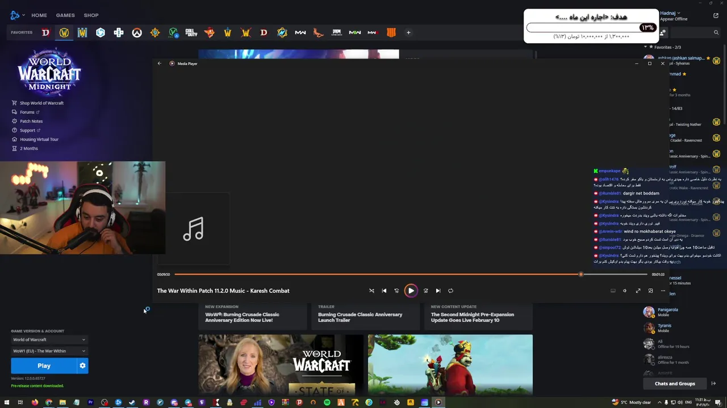Enter full screen in Media Player
727x408 pixels.
638,291
